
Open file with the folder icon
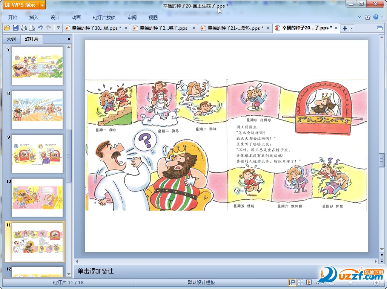coord(7,28)
